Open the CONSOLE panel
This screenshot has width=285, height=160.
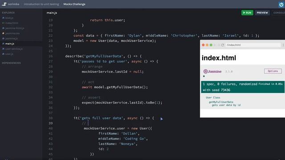(279, 13)
